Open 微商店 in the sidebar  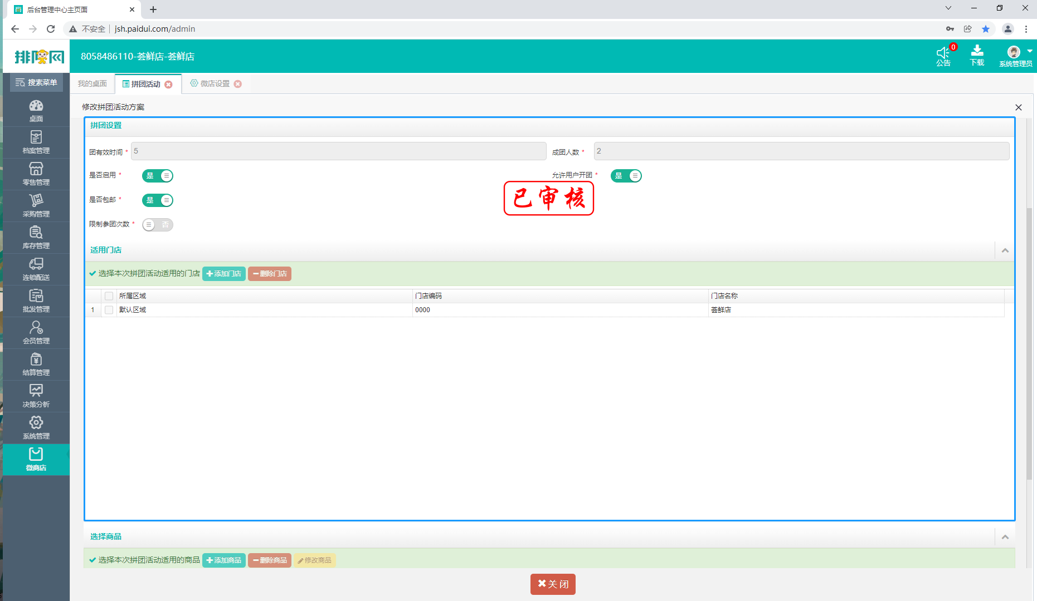click(x=36, y=460)
